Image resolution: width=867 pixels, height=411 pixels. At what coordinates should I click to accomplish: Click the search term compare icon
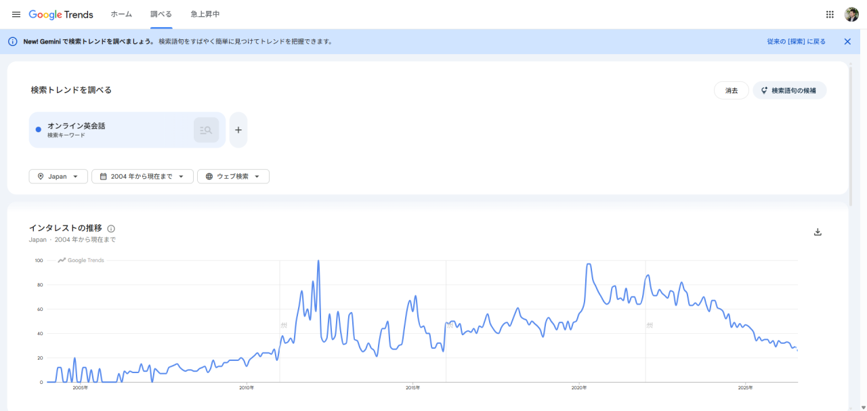point(207,130)
